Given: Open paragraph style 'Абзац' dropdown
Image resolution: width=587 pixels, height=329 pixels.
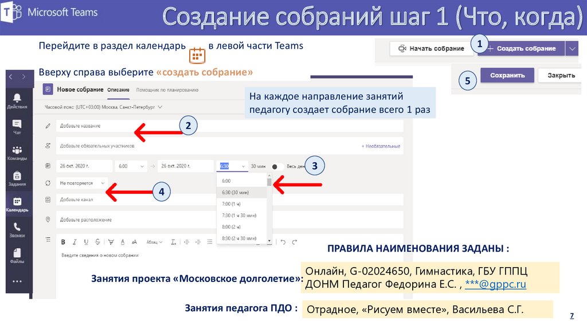Looking at the screenshot, I should 154,242.
